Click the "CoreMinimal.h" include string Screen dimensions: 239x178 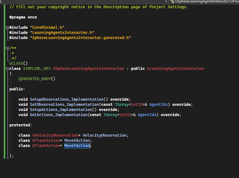47,28
